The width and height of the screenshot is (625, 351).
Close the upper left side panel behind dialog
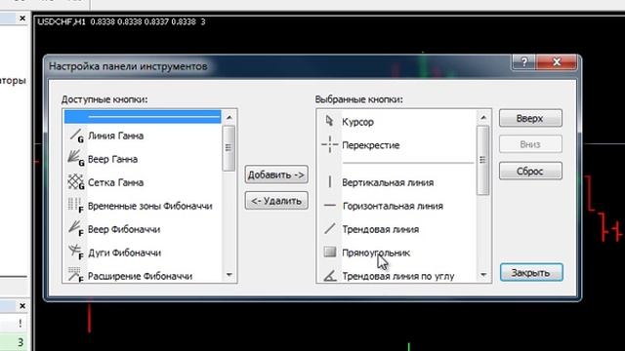22,19
